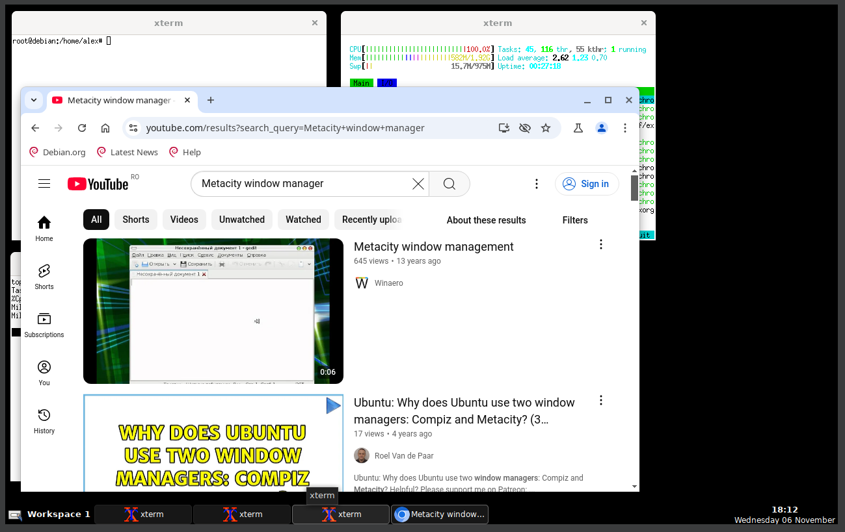845x532 pixels.
Task: Clear the search query with the X icon
Action: (x=418, y=184)
